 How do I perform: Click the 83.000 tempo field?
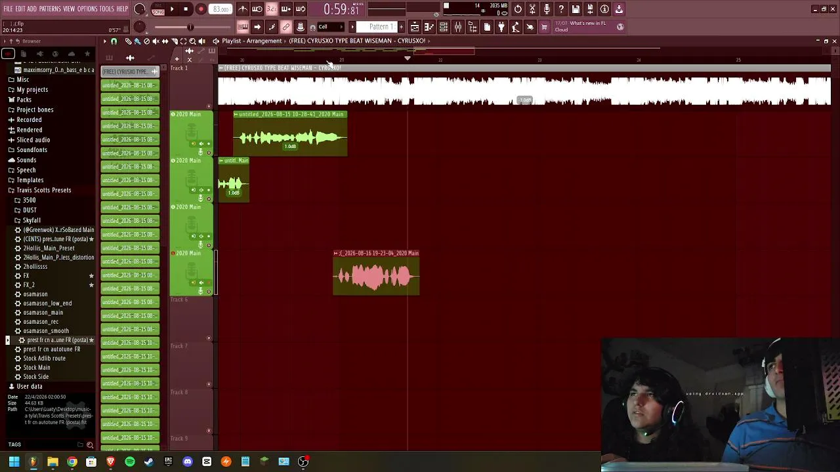click(221, 9)
